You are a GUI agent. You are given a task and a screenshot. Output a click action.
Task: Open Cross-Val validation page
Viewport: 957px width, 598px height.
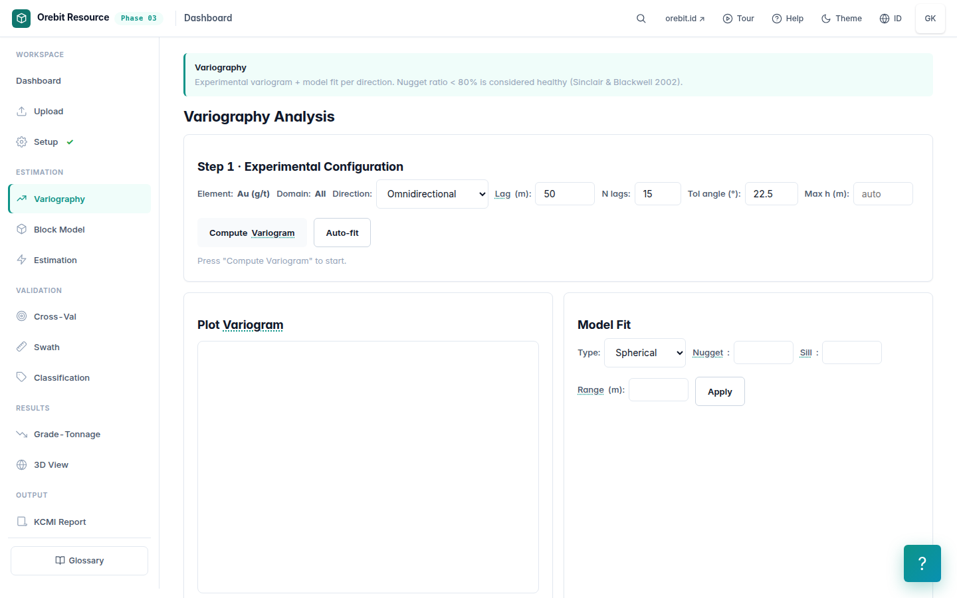click(80, 316)
